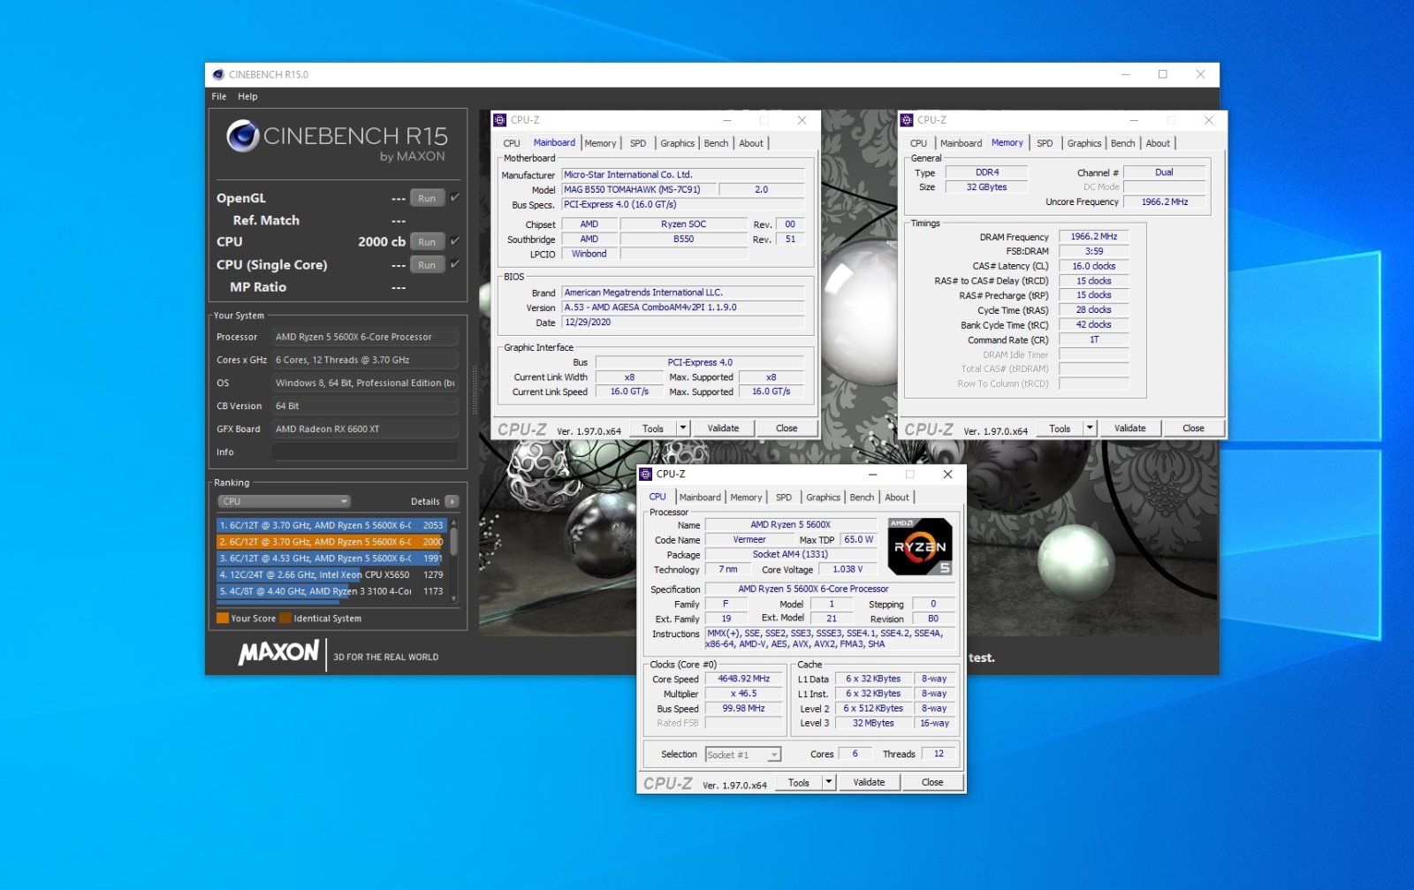1414x890 pixels.
Task: Run the CPU Single Core benchmark
Action: pyautogui.click(x=427, y=264)
